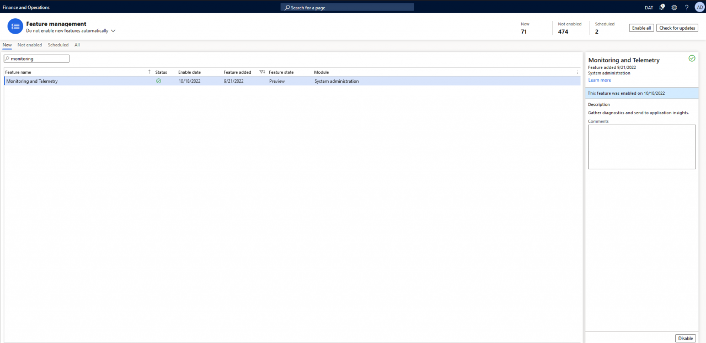Switch to the All tab
706x343 pixels.
77,45
